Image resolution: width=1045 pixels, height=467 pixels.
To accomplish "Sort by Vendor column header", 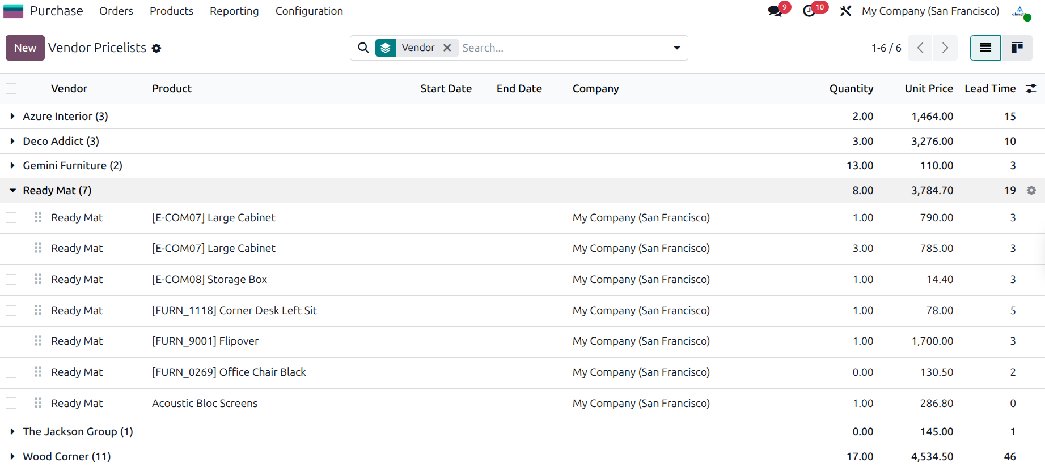I will pyautogui.click(x=69, y=88).
